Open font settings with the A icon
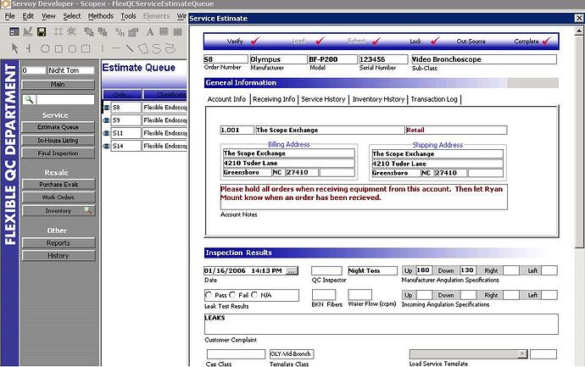Viewport: 585px width, 367px height. click(150, 32)
